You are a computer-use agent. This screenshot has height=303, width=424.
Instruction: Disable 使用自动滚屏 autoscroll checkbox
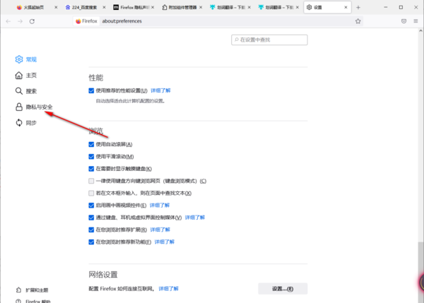(91, 144)
